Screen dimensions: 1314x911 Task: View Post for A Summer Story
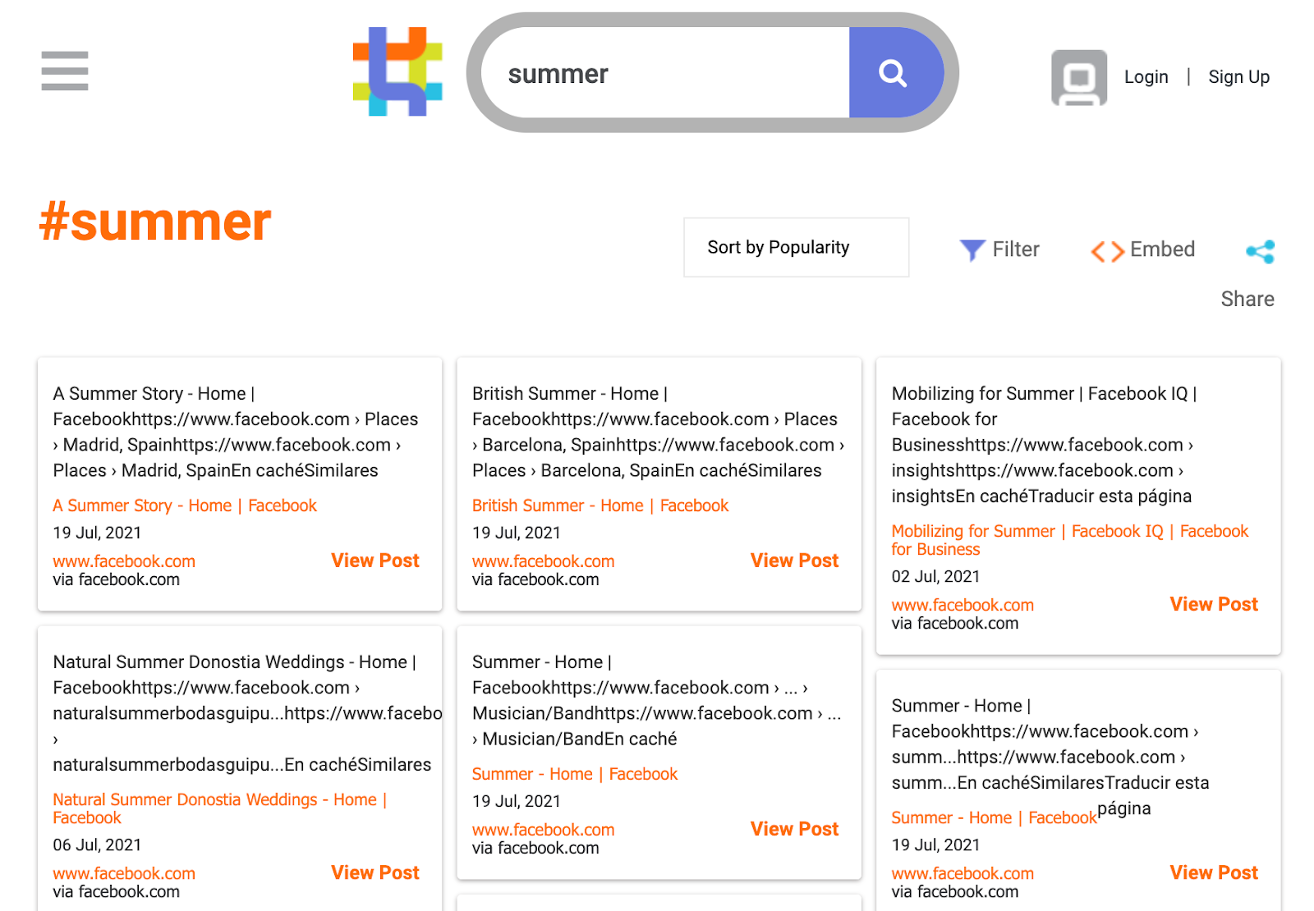tap(375, 561)
